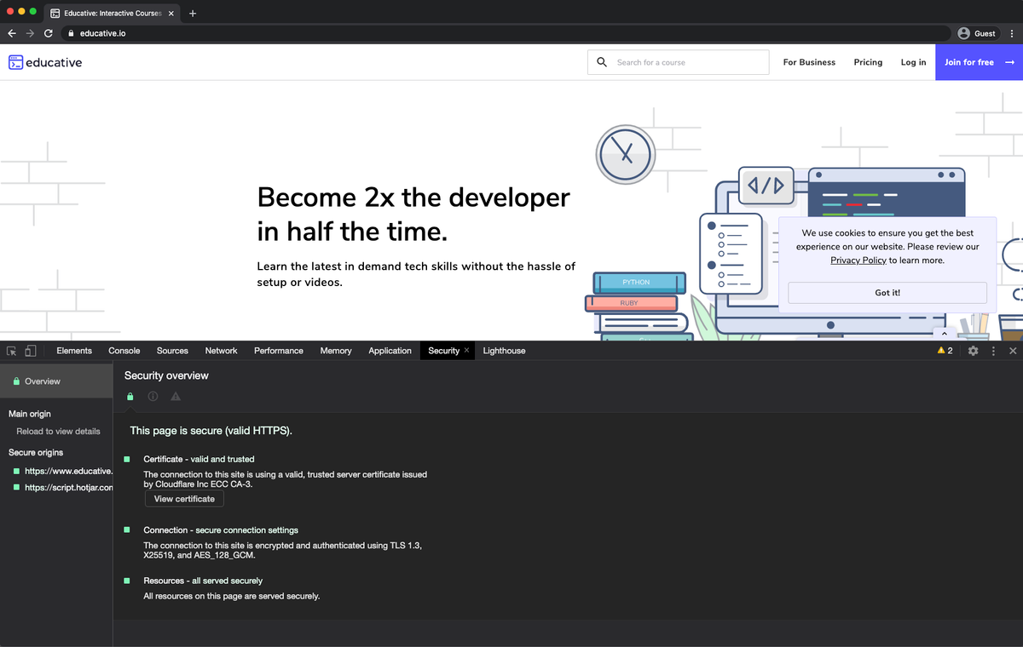The width and height of the screenshot is (1023, 647).
Task: Switch to the Console panel
Action: pos(124,351)
